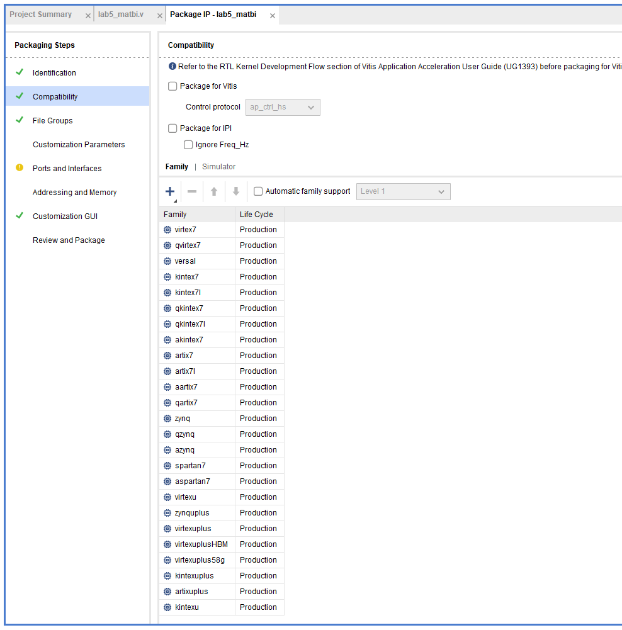Click the chip icon for artixuplus
This screenshot has height=630, width=622.
tap(167, 592)
